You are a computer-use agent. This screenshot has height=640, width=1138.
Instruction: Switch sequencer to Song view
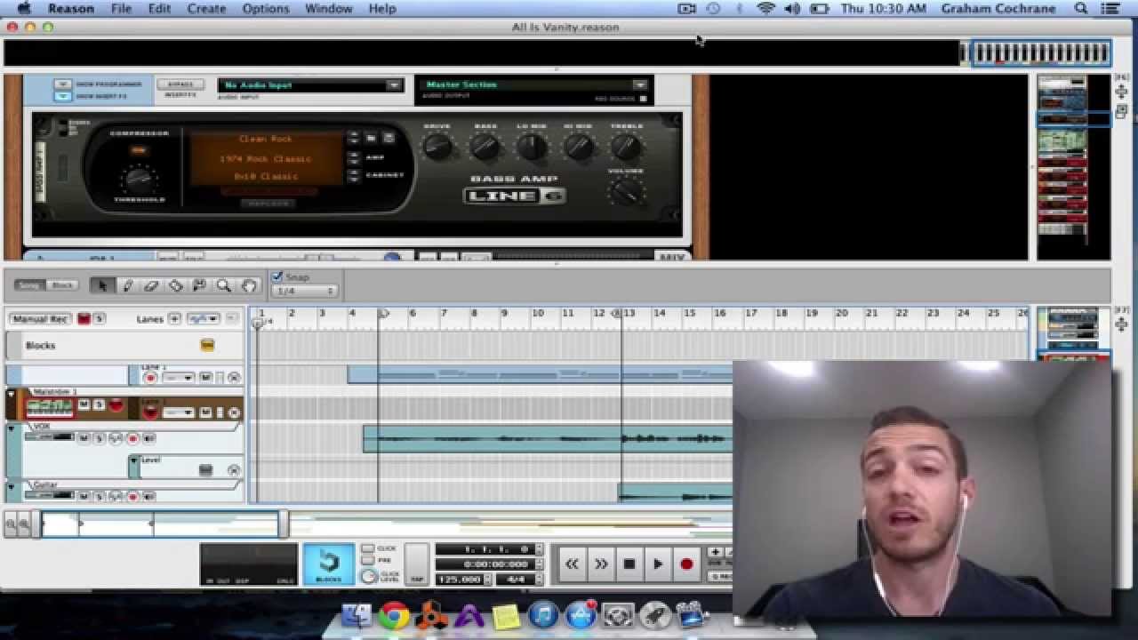31,285
